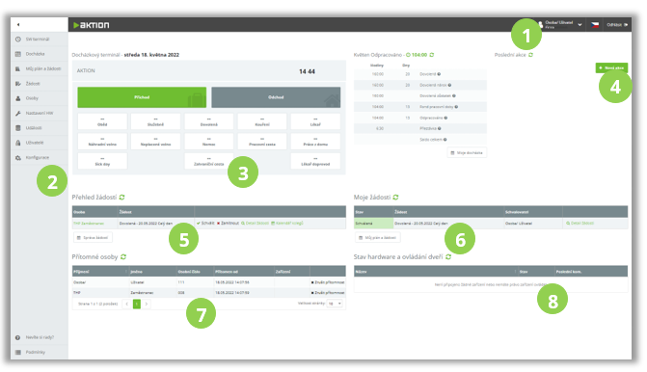Refresh the Moje žádosti section
Image resolution: width=647 pixels, height=372 pixels.
click(x=395, y=198)
